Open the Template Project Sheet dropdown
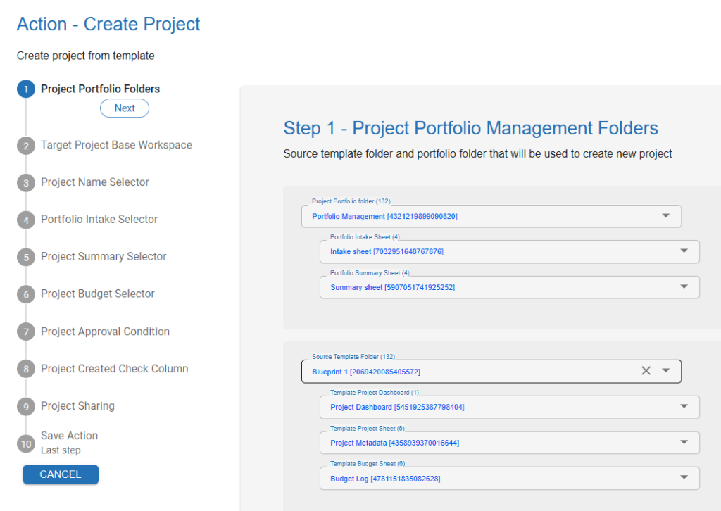Viewport: 721px width, 511px height. click(684, 443)
